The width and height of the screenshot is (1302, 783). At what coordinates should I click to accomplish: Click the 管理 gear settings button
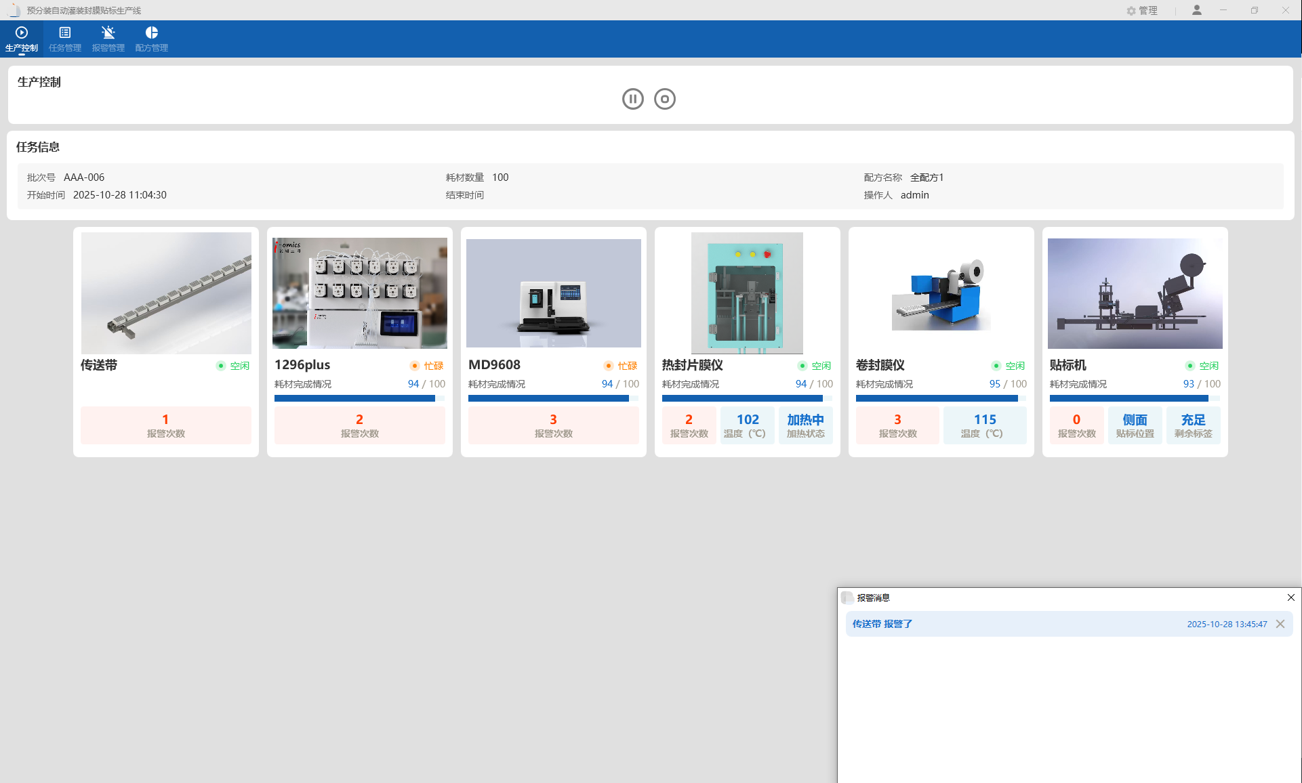(1142, 10)
